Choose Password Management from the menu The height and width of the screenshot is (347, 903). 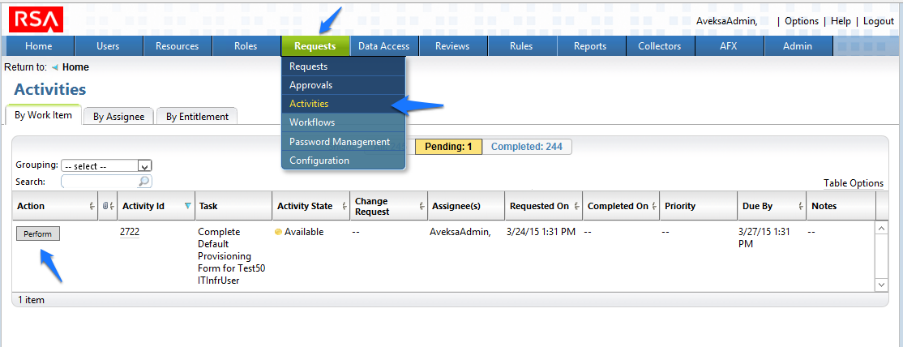coord(344,141)
